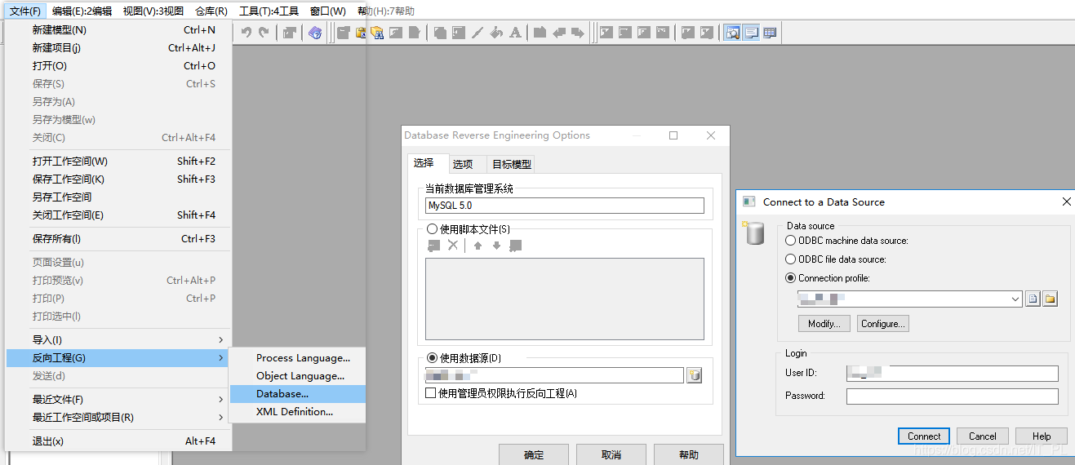
Task: Select Database... submenu entry
Action: [x=297, y=393]
